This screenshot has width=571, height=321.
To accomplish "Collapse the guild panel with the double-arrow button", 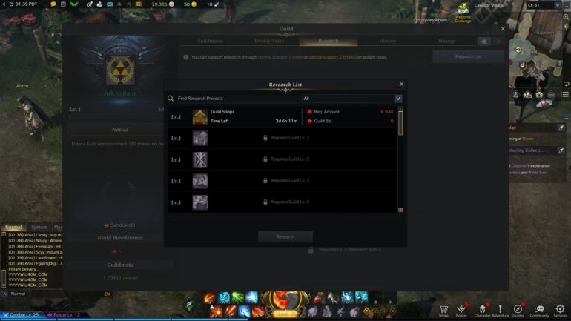I will 484,42.
